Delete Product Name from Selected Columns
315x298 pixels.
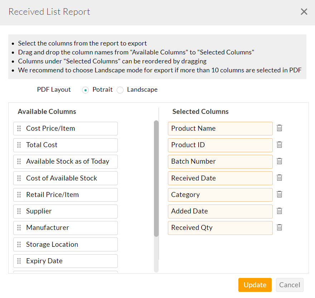pyautogui.click(x=279, y=128)
